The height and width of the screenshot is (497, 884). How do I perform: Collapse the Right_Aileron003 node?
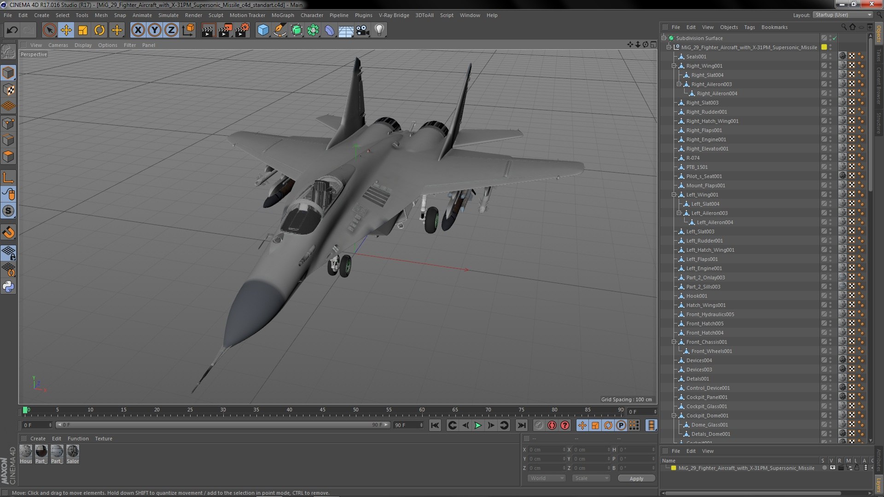(x=679, y=84)
